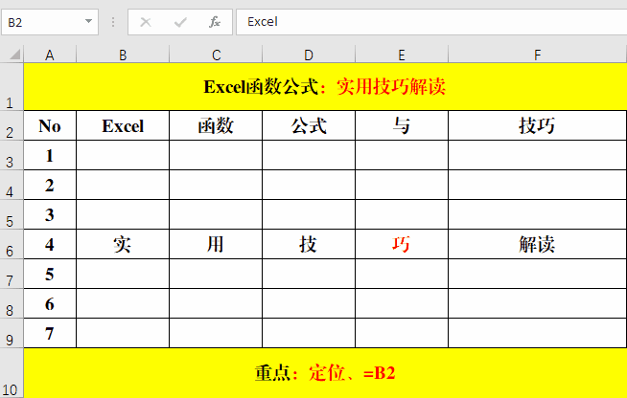Click the cell containing 与

click(x=402, y=125)
